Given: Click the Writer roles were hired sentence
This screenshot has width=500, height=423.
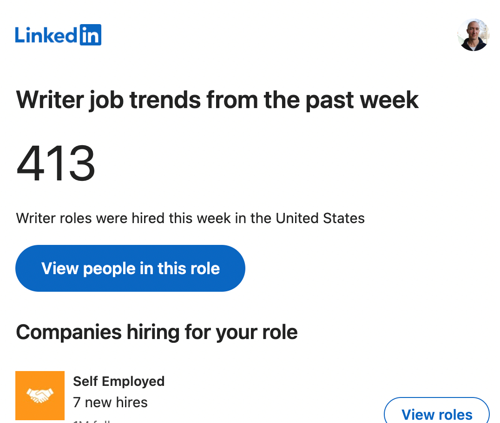Looking at the screenshot, I should (x=190, y=218).
